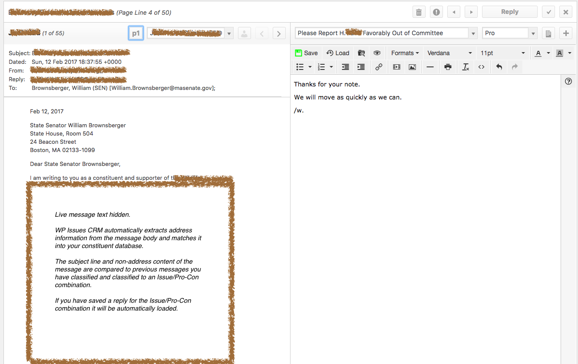This screenshot has width=578, height=364.
Task: Toggle the p1 page button
Action: (x=136, y=33)
